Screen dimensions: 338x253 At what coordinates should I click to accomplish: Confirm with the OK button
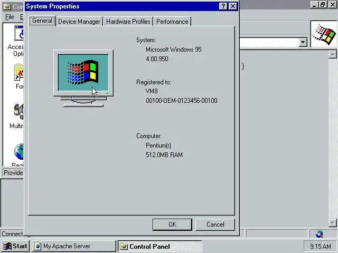[x=172, y=225]
